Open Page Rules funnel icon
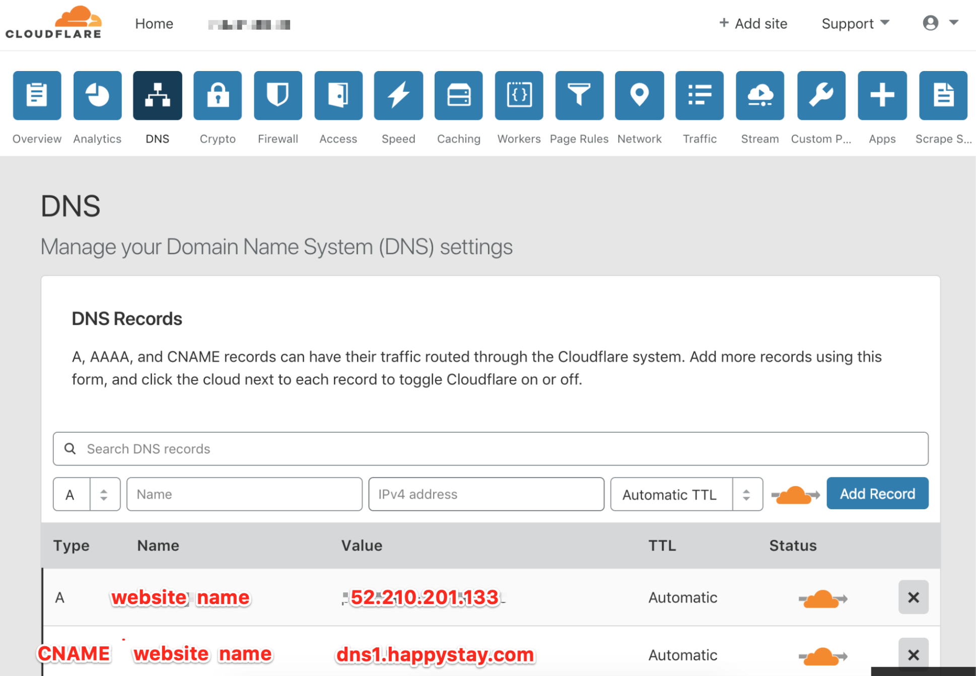The width and height of the screenshot is (976, 676). click(x=579, y=95)
